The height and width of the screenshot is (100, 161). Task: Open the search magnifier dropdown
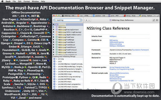click(55, 20)
